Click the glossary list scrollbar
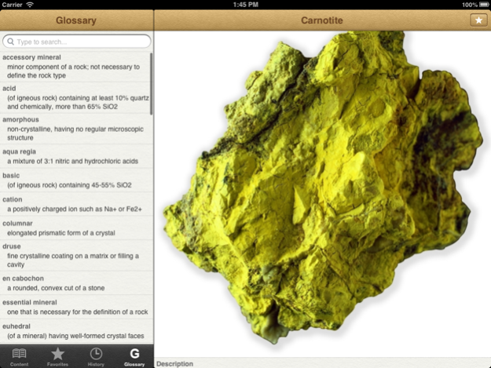The image size is (491, 368). (x=152, y=84)
